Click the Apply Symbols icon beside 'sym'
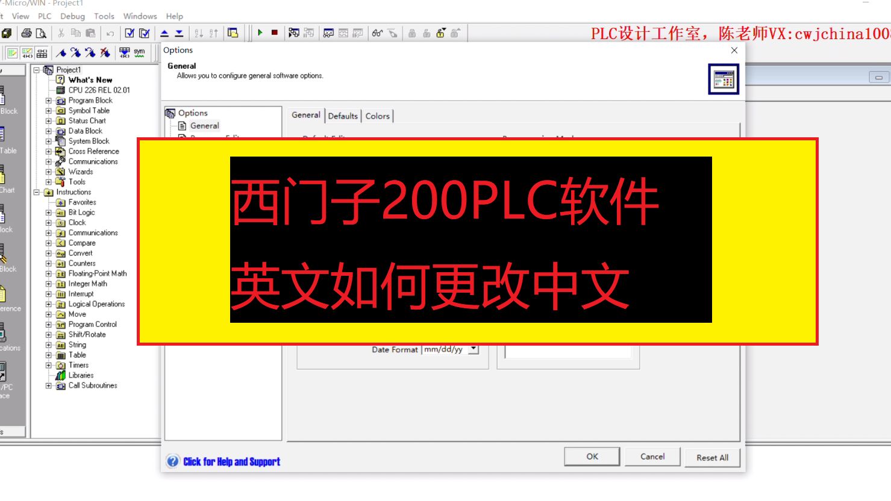Viewport: 891px width, 501px height. coord(125,52)
